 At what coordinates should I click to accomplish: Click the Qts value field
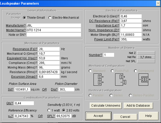[24, 103]
